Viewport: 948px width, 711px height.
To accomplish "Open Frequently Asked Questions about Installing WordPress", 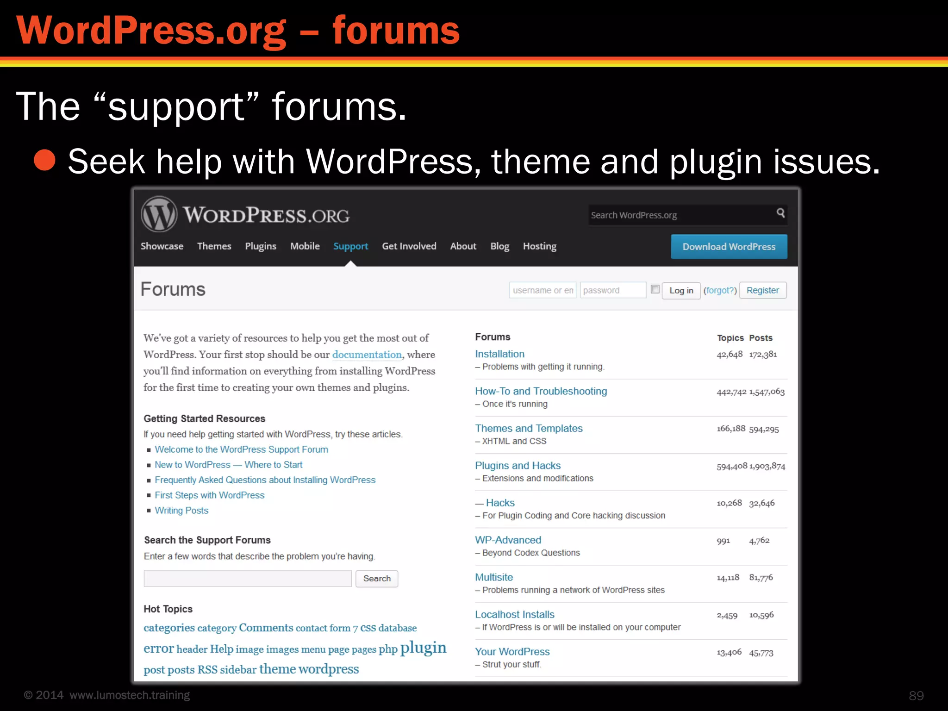I will click(x=265, y=480).
